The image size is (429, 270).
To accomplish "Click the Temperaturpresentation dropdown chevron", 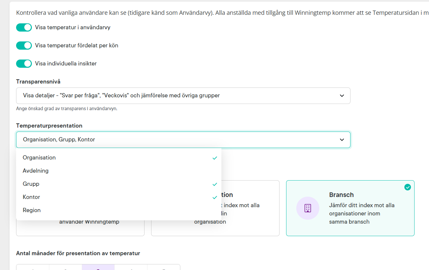I will point(342,140).
